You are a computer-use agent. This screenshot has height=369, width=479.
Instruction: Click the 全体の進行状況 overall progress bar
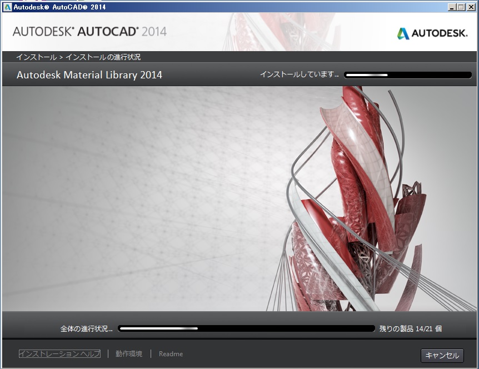coord(246,328)
